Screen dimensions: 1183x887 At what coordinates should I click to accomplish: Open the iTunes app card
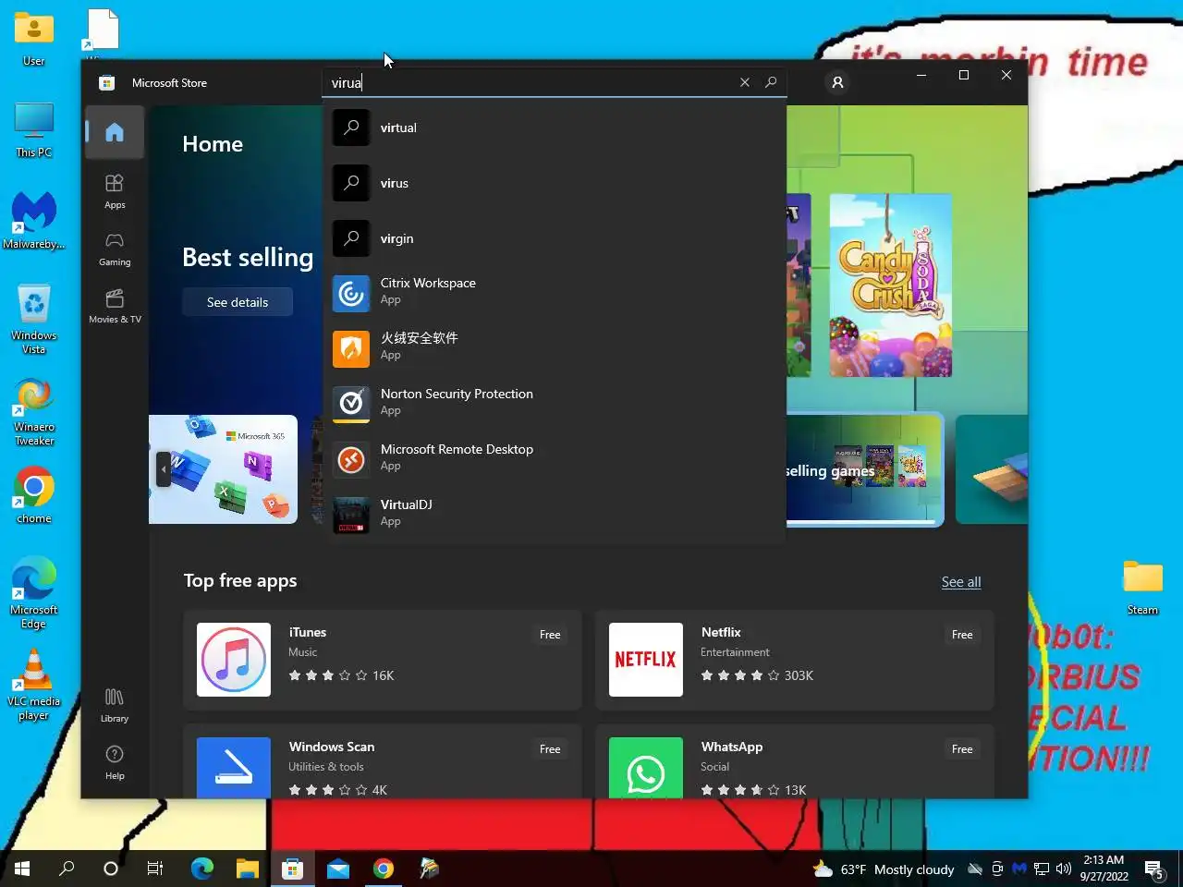383,660
